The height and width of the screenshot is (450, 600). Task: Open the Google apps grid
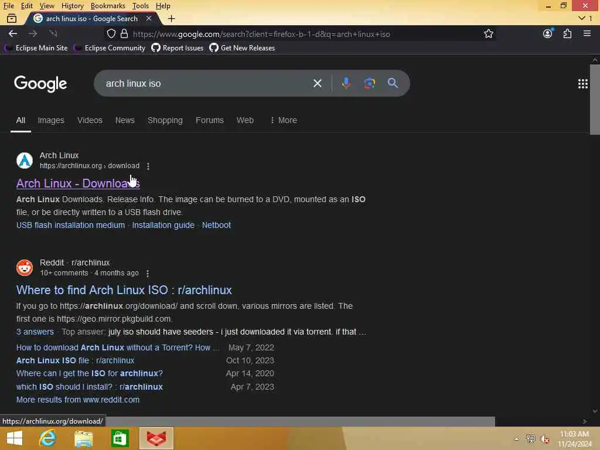(582, 84)
